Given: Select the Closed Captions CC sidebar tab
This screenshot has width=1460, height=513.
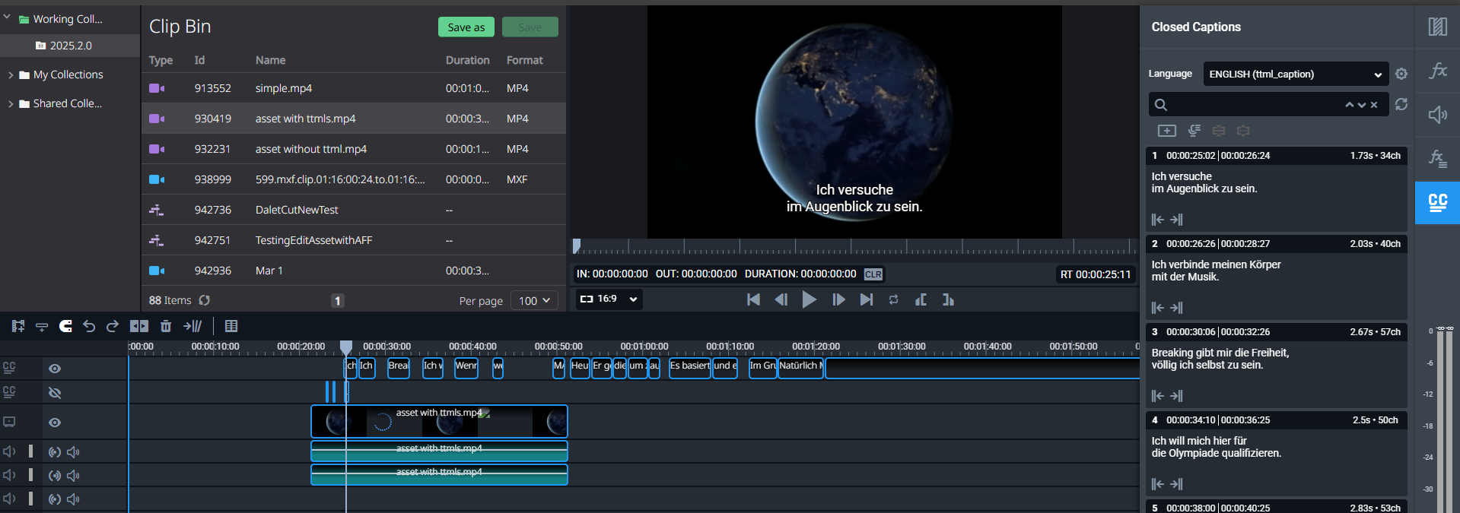Looking at the screenshot, I should (1437, 203).
